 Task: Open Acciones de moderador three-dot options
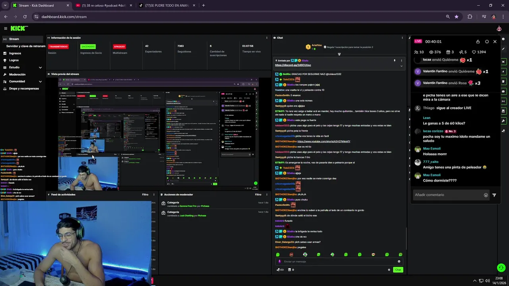[x=267, y=195]
